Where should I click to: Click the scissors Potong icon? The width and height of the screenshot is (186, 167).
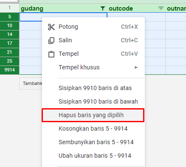point(51,27)
